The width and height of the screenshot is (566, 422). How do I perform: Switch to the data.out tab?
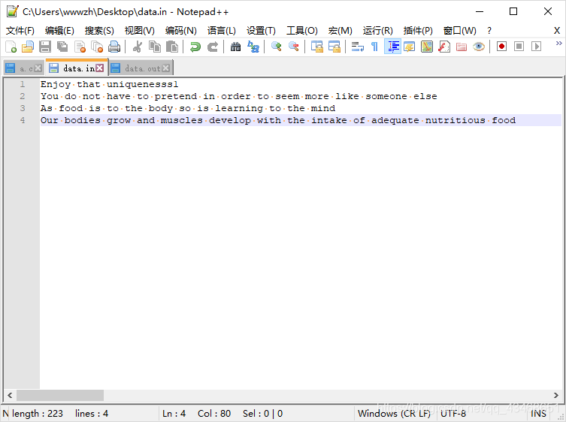(x=141, y=68)
